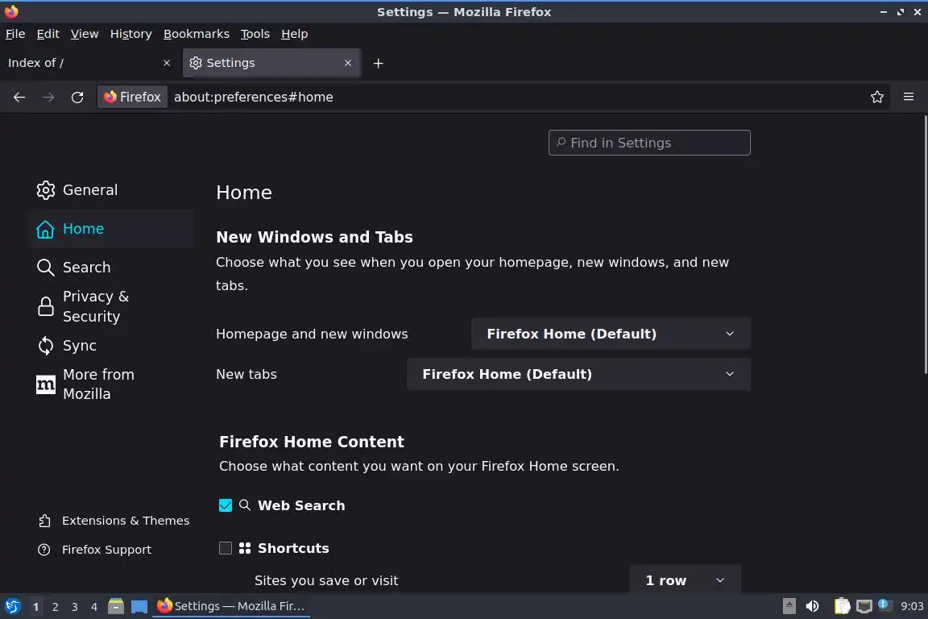Open Homepage and new windows dropdown
This screenshot has height=619, width=928.
[611, 334]
